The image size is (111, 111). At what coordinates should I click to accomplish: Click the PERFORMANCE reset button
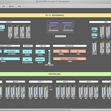(x=53, y=27)
